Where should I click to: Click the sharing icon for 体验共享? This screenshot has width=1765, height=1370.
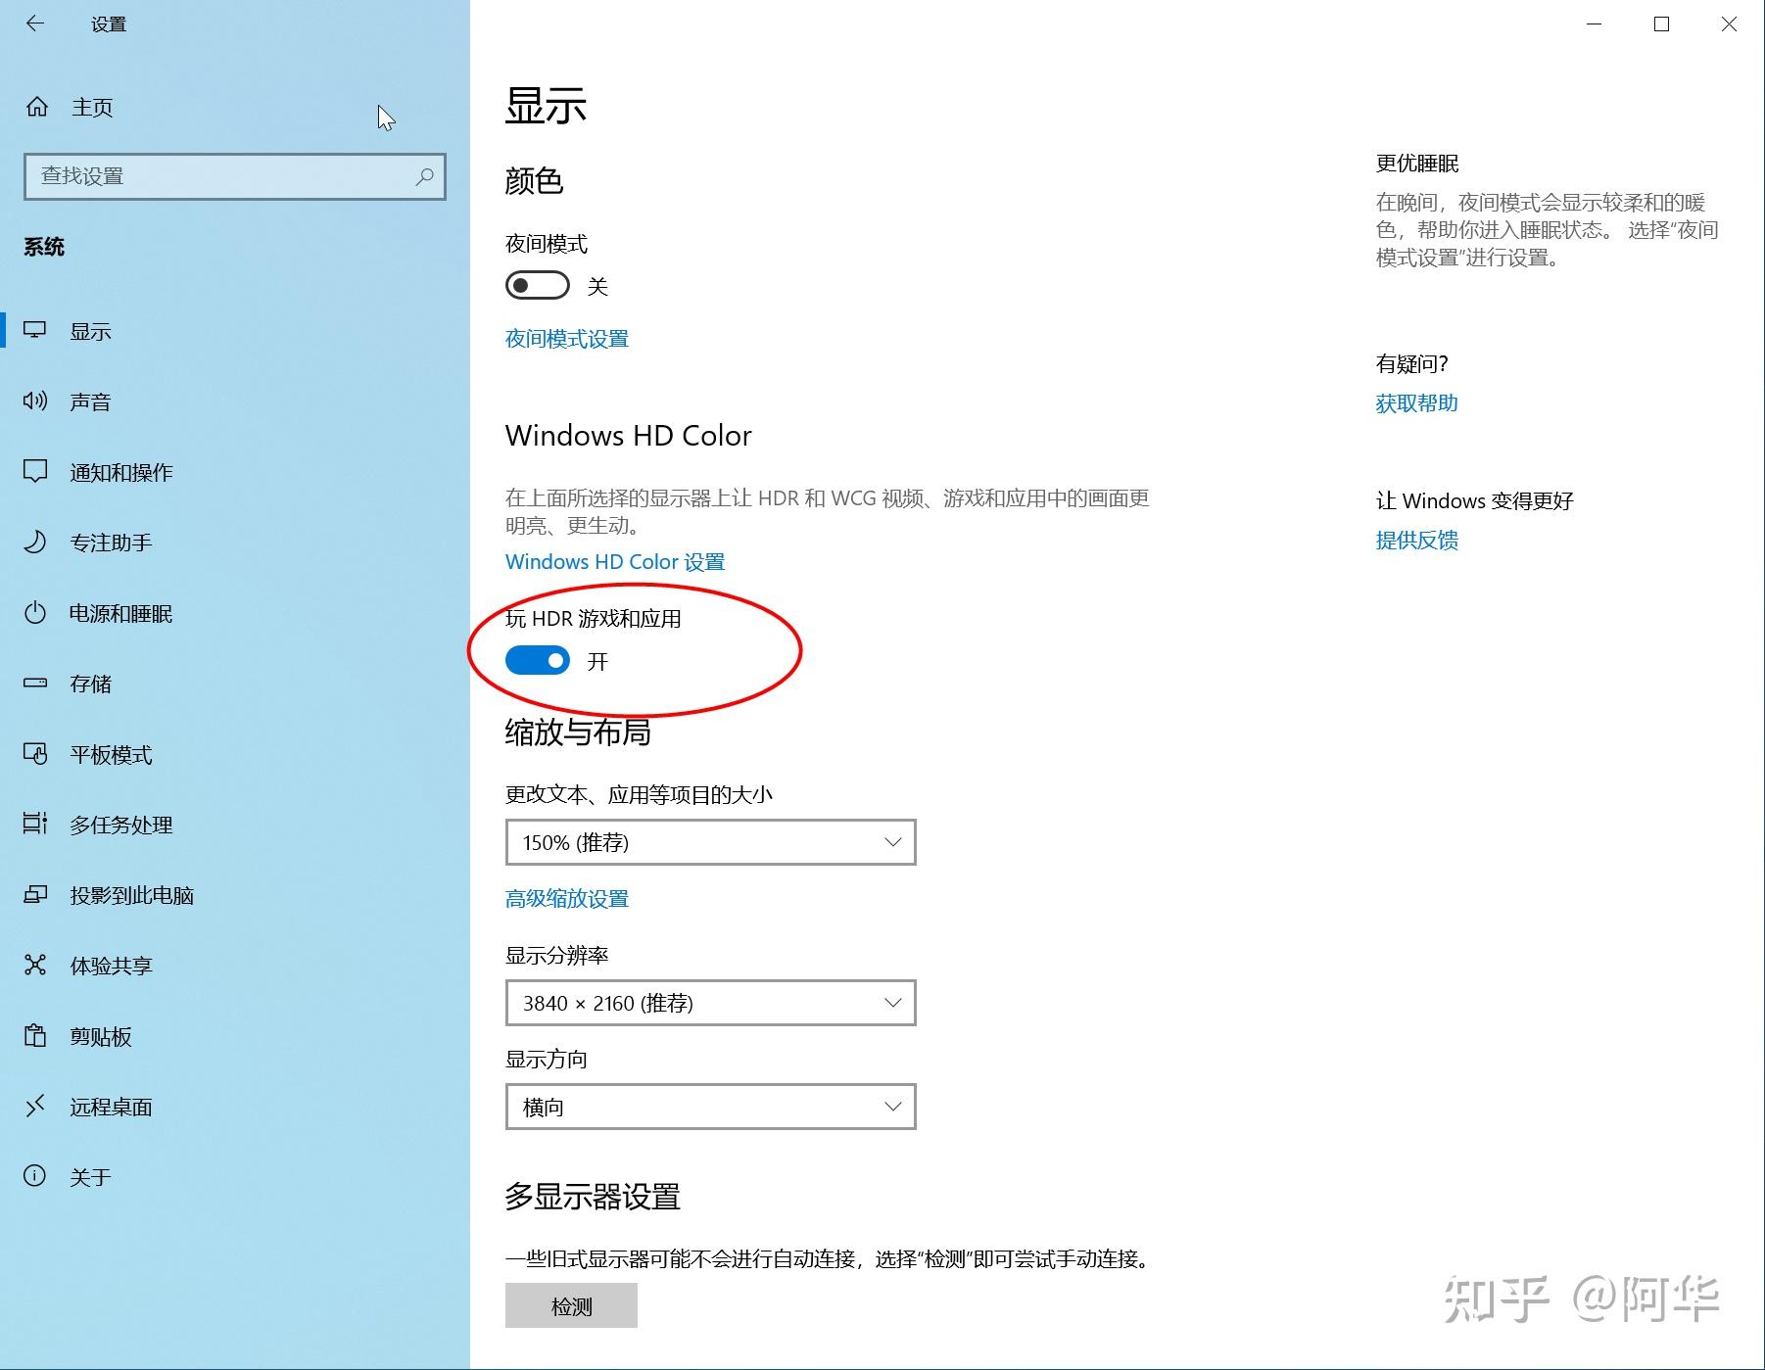pos(35,966)
